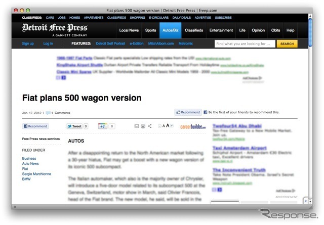Click the comments speech bubble icon
This screenshot has height=225, width=324.
coord(48,113)
